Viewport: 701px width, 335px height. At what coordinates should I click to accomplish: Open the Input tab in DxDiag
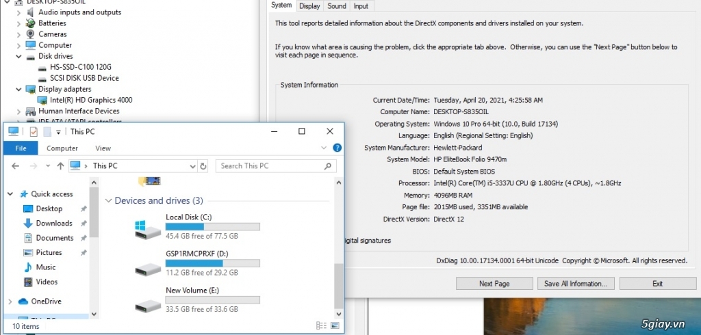click(x=361, y=5)
